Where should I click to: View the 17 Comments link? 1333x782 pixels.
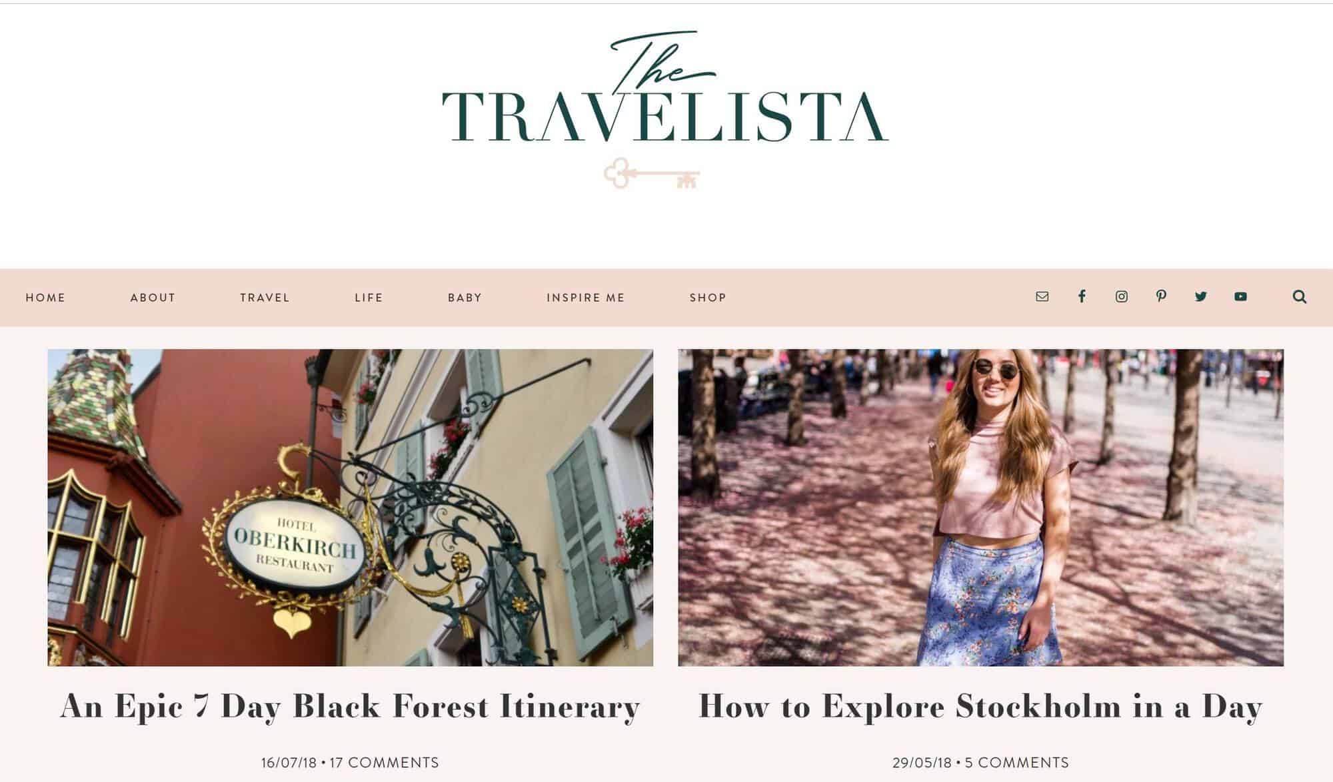(x=385, y=763)
